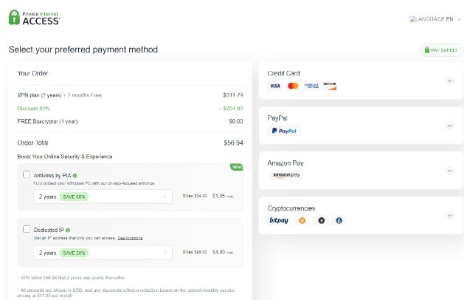Expand the Credit Card payment section
This screenshot has width=467, height=300.
(449, 81)
